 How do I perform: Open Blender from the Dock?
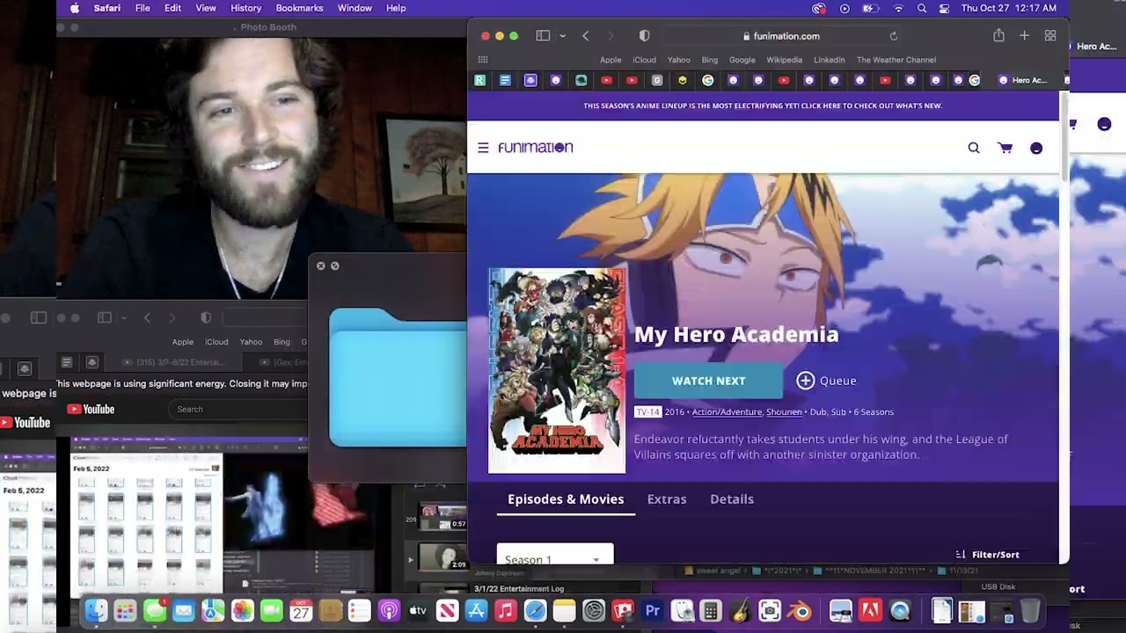(799, 610)
